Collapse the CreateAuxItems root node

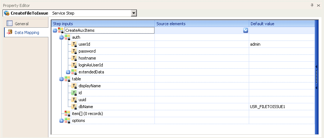(x=55, y=30)
